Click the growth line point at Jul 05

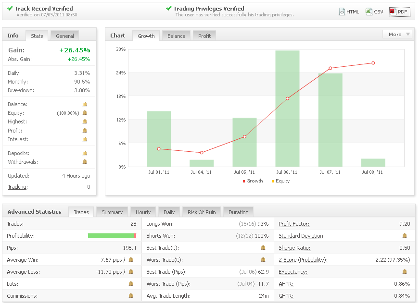click(x=244, y=137)
